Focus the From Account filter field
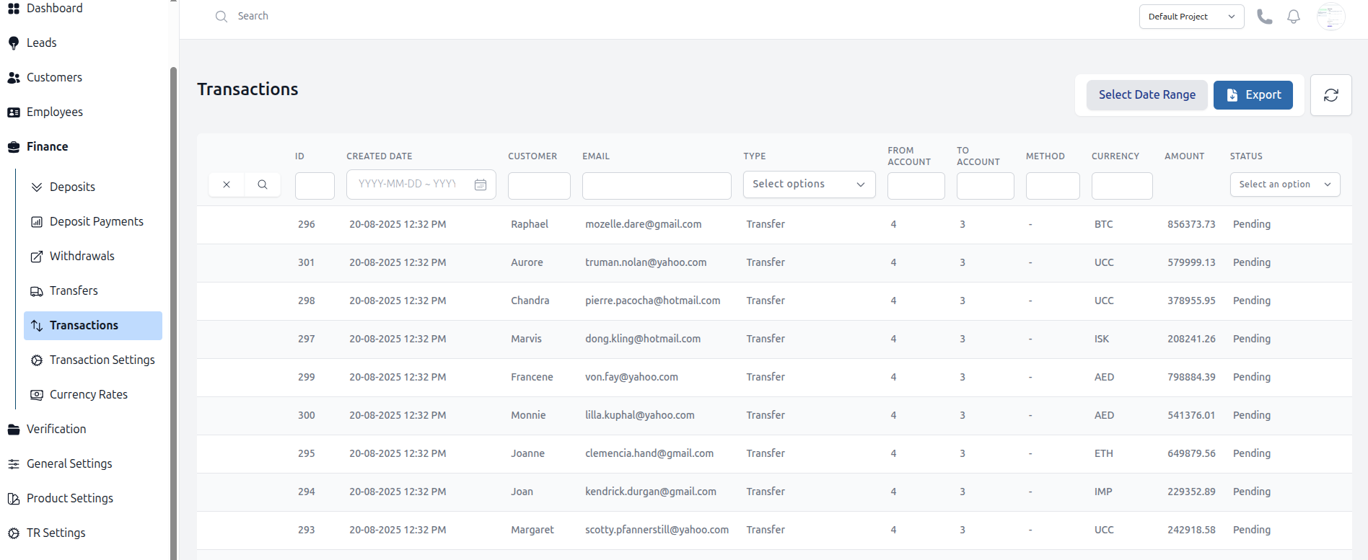1368x560 pixels. point(916,185)
